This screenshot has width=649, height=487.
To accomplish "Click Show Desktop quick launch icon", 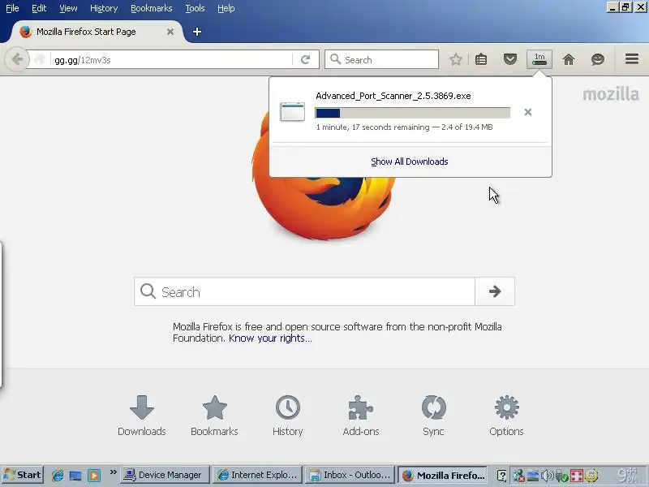I will pos(75,475).
